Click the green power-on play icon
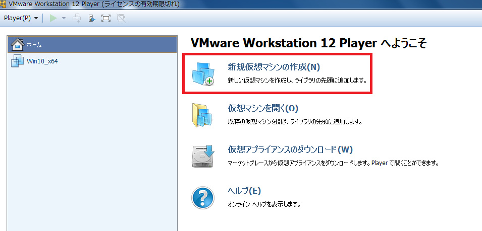482x231 pixels. point(53,18)
